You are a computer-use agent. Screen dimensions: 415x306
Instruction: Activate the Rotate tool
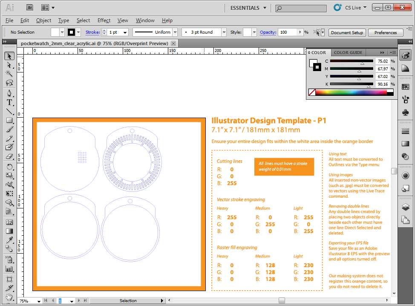tap(9, 167)
